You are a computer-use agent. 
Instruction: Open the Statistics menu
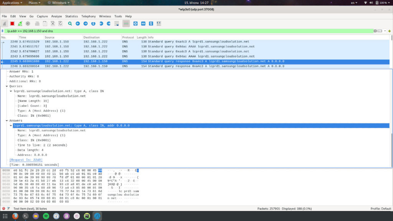tap(71, 16)
